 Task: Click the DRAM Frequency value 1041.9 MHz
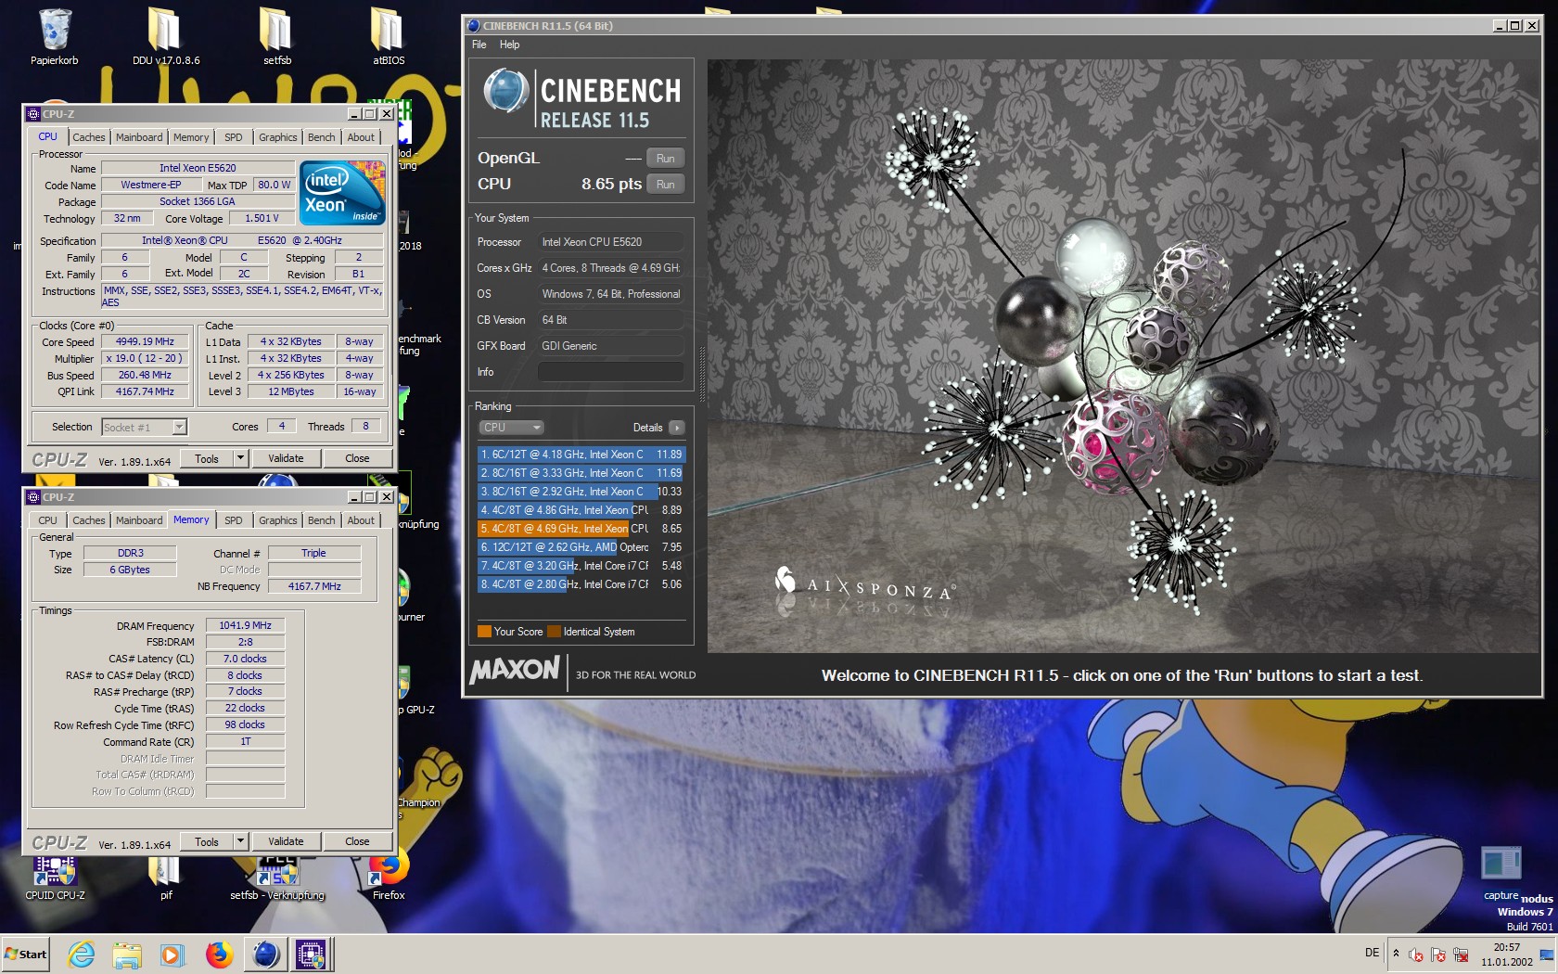pos(245,625)
